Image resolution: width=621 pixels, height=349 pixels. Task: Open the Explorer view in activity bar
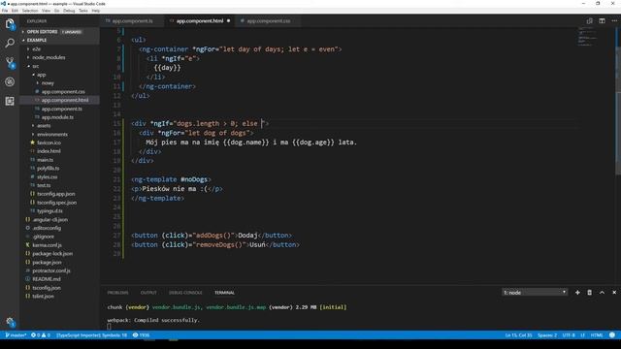click(x=10, y=24)
